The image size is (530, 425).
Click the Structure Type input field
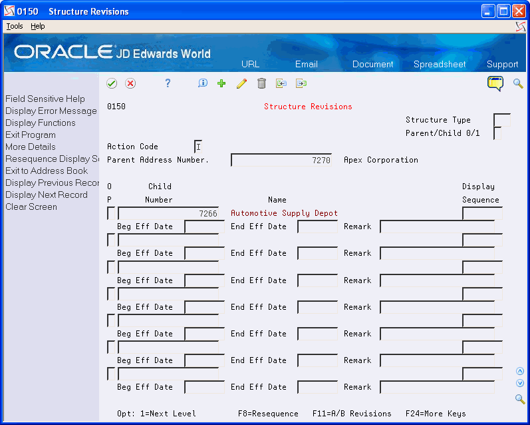(x=502, y=120)
